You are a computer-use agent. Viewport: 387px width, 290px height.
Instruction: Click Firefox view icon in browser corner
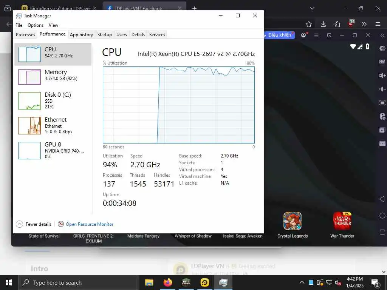pyautogui.click(x=8, y=8)
